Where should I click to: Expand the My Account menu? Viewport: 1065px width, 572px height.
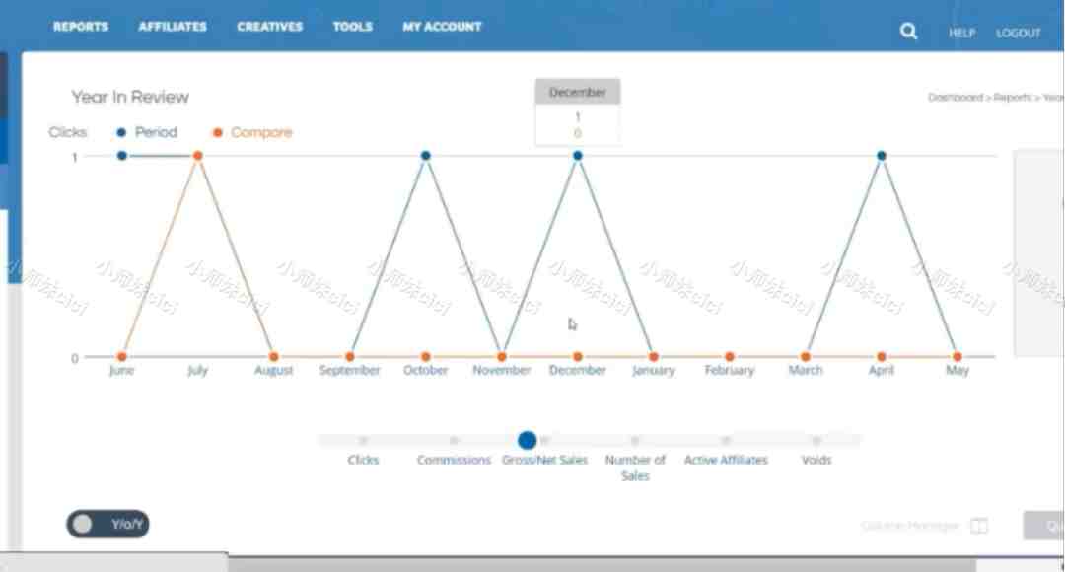click(442, 27)
